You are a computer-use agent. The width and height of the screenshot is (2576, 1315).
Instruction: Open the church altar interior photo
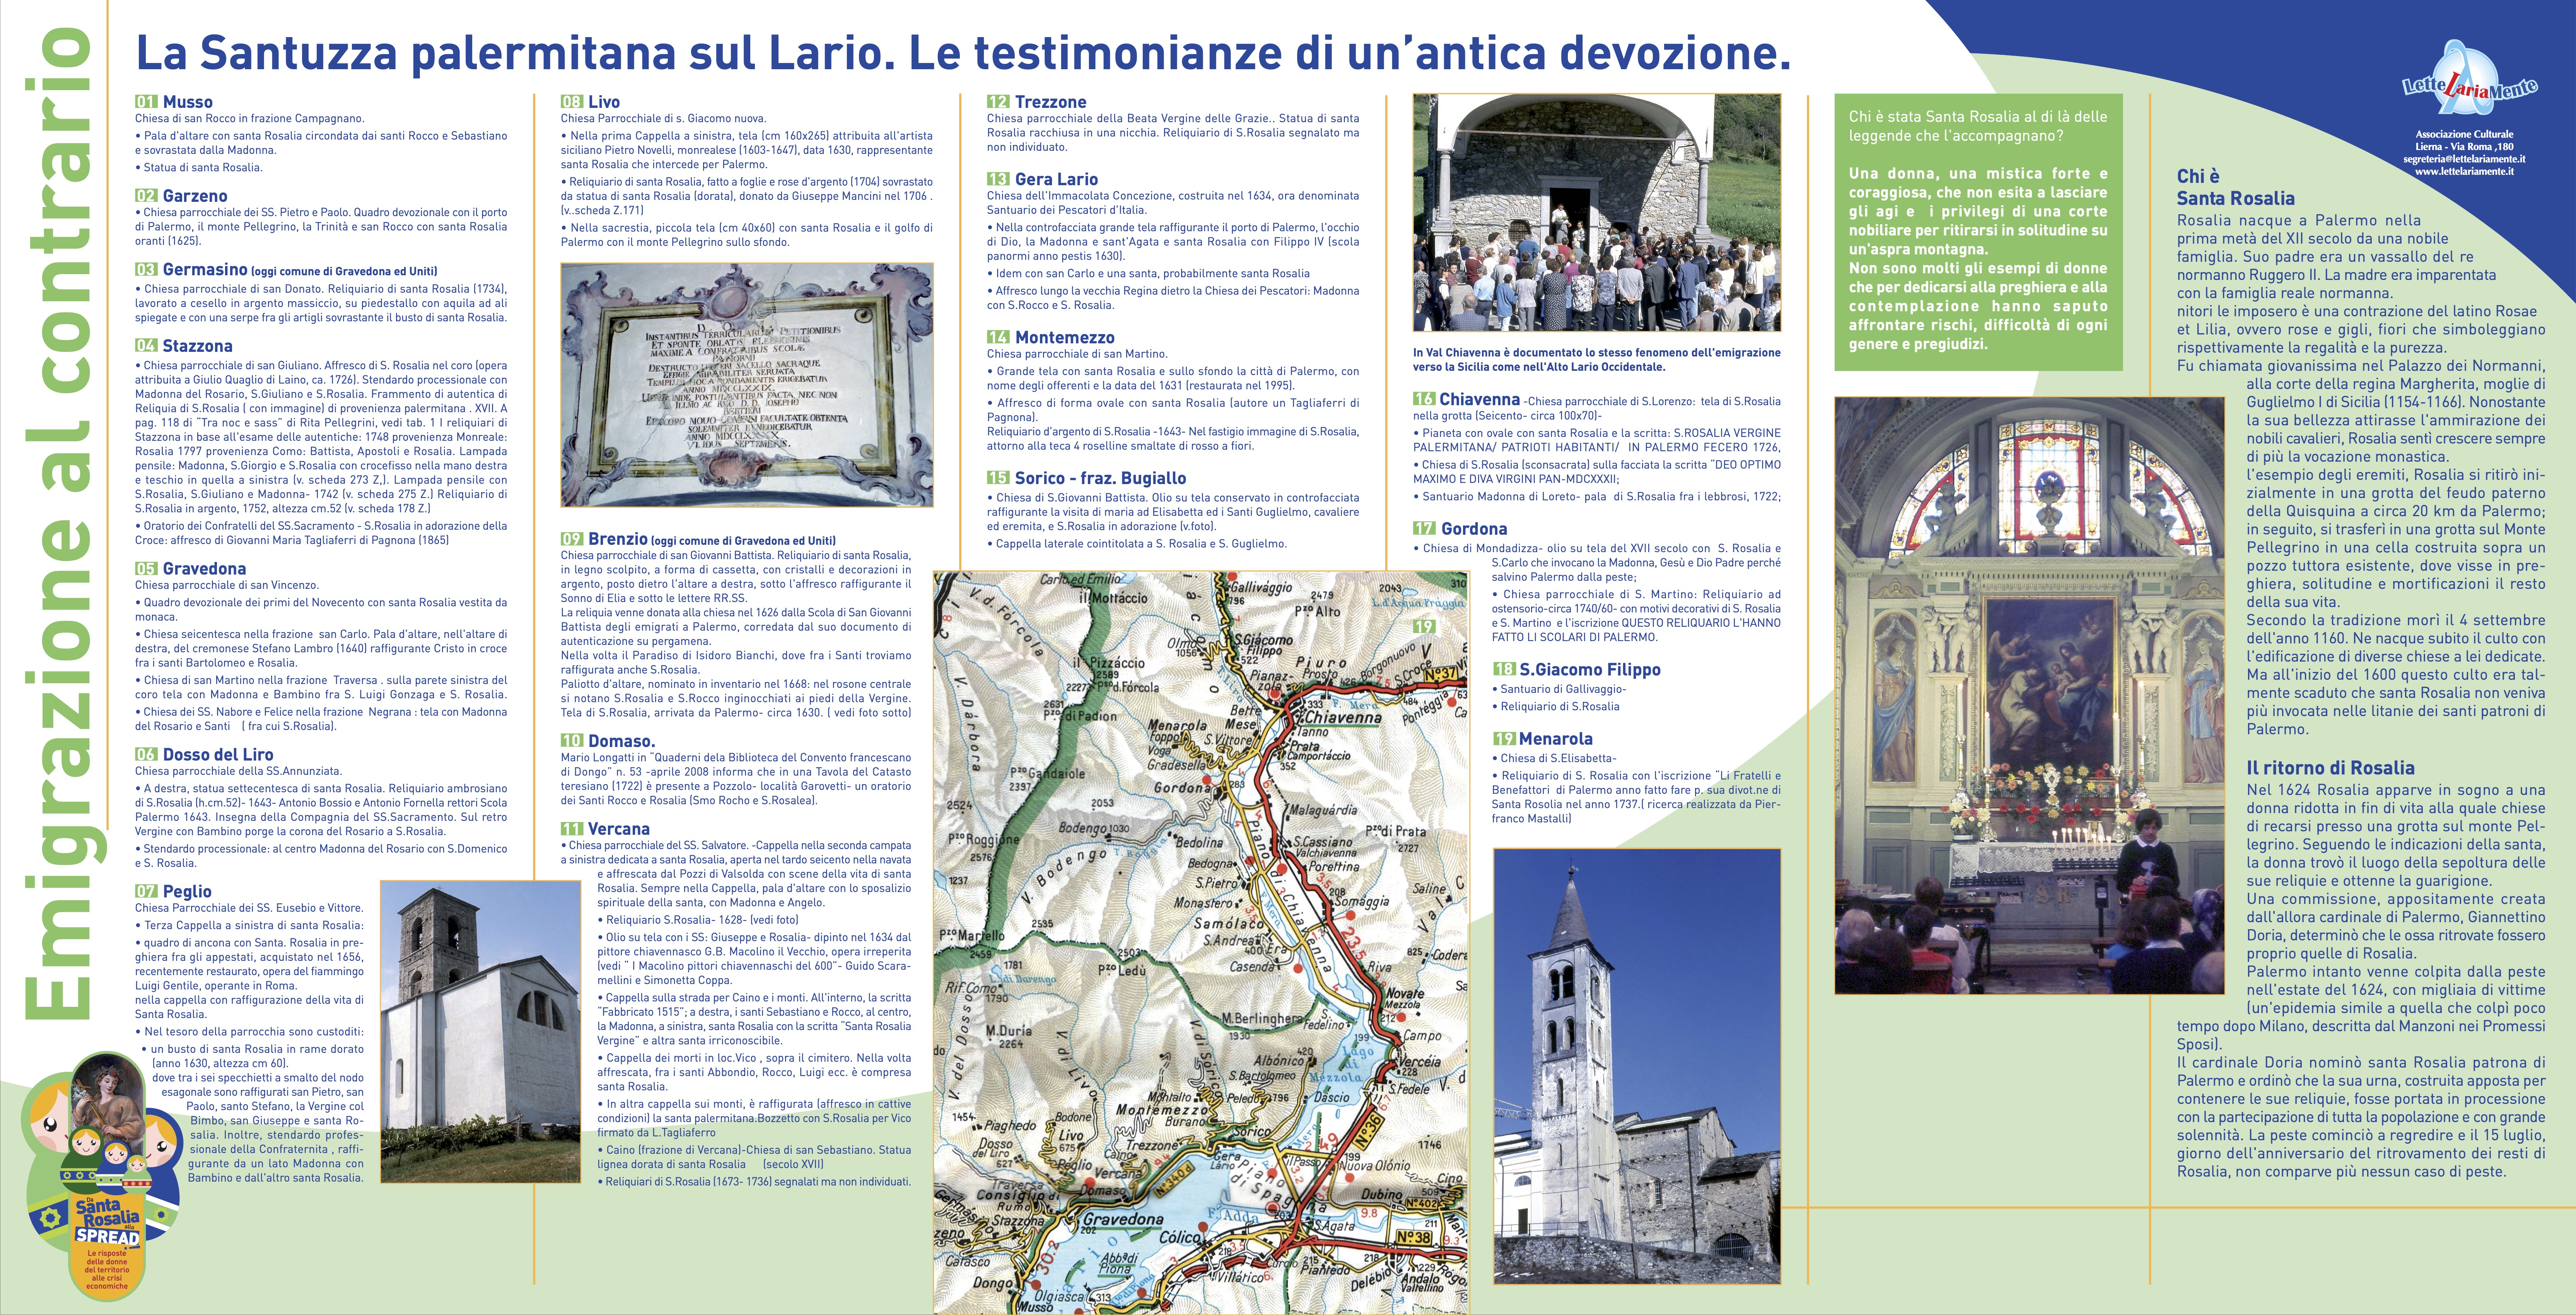coord(2029,695)
